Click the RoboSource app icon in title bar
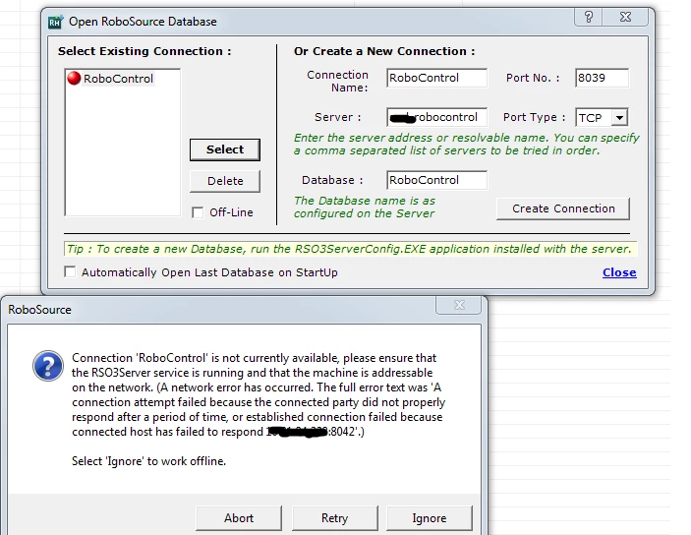 coord(55,22)
